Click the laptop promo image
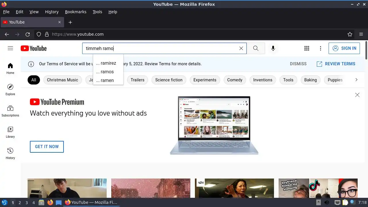The width and height of the screenshot is (368, 207). tap(214, 125)
